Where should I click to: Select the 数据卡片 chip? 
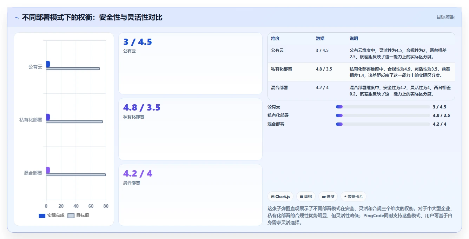[354, 197]
